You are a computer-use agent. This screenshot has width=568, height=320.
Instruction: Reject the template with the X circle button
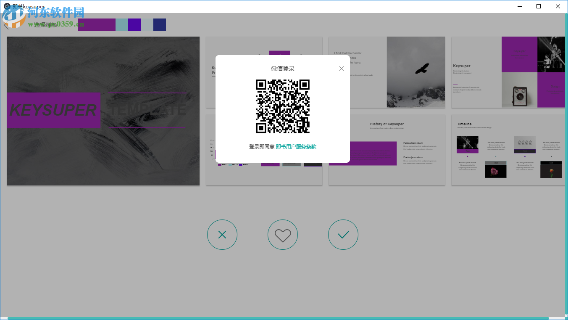click(x=222, y=235)
